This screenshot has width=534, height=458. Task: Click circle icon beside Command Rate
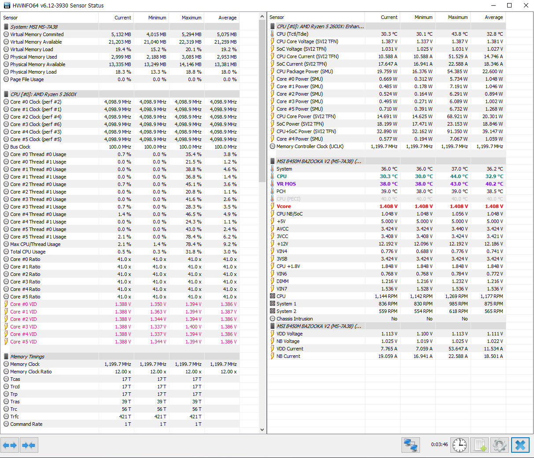(x=6, y=424)
